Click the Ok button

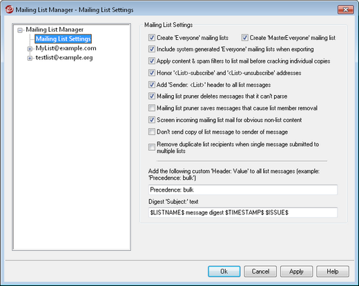pyautogui.click(x=224, y=272)
